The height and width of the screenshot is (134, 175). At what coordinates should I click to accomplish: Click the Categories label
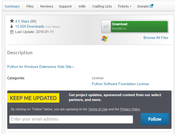[16, 78]
